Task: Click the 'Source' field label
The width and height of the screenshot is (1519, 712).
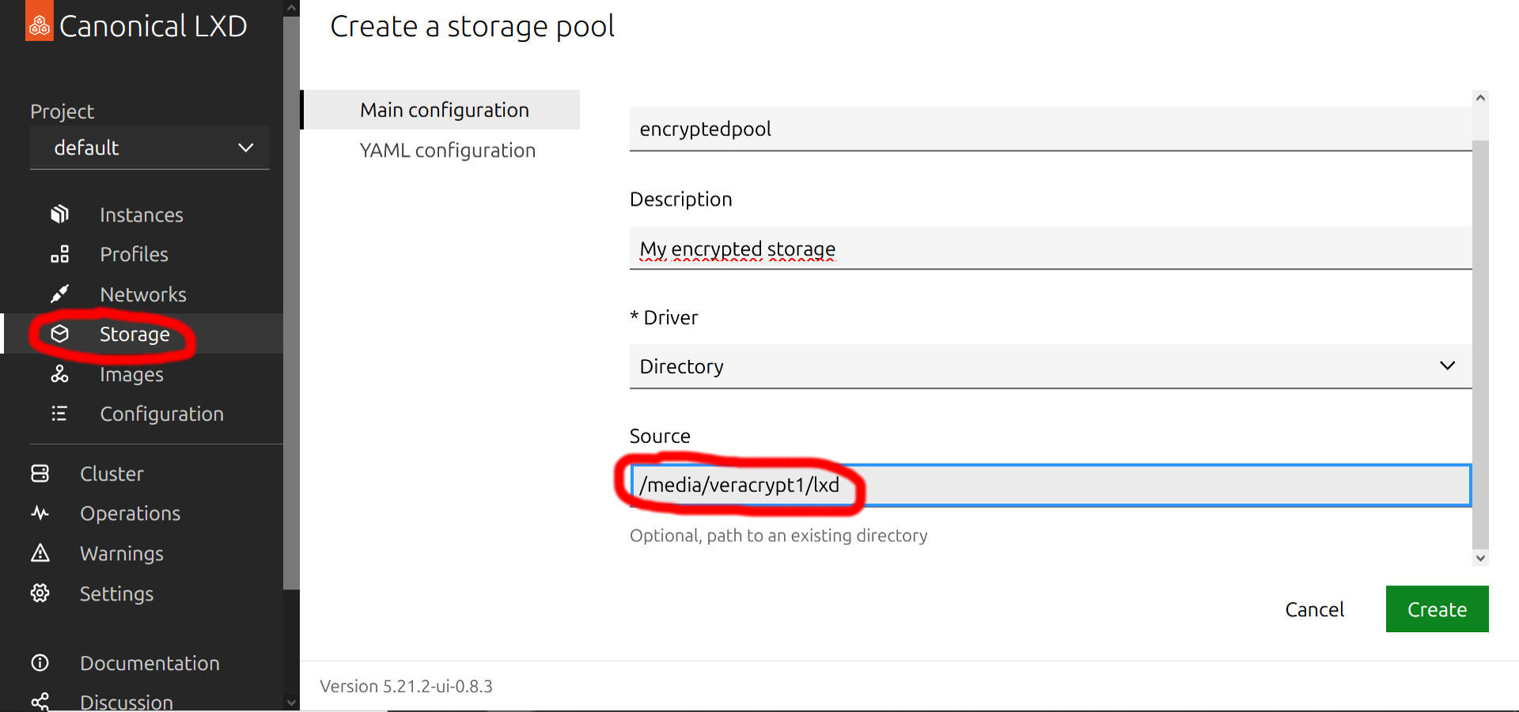Action: [660, 436]
